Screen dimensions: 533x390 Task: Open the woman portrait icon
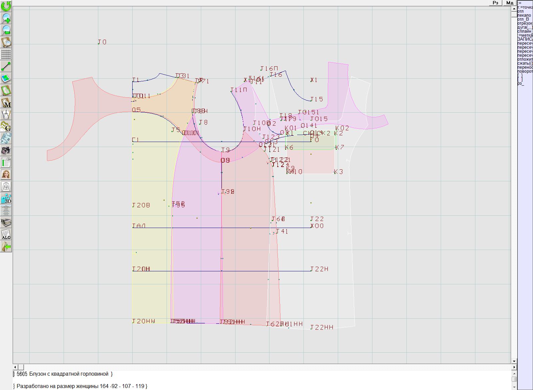point(6,174)
